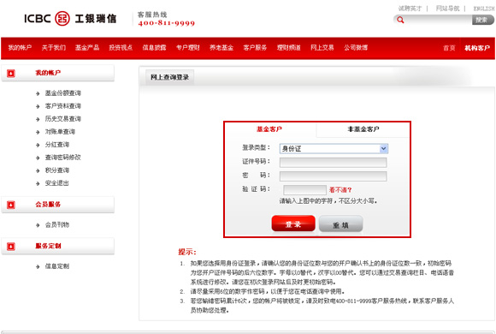Open 基金产品 in the navigation bar
This screenshot has width=496, height=334.
point(87,48)
